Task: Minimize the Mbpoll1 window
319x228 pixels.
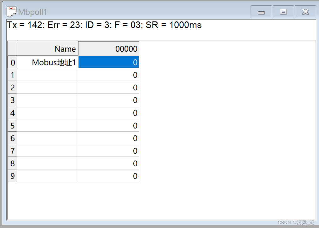Action: [x=261, y=11]
